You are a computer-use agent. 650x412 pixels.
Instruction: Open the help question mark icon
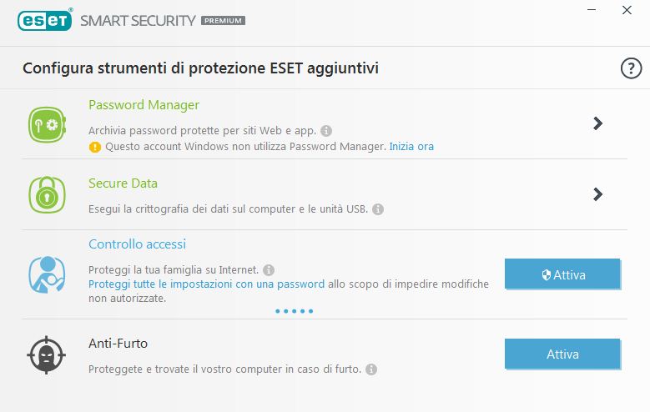coord(630,68)
